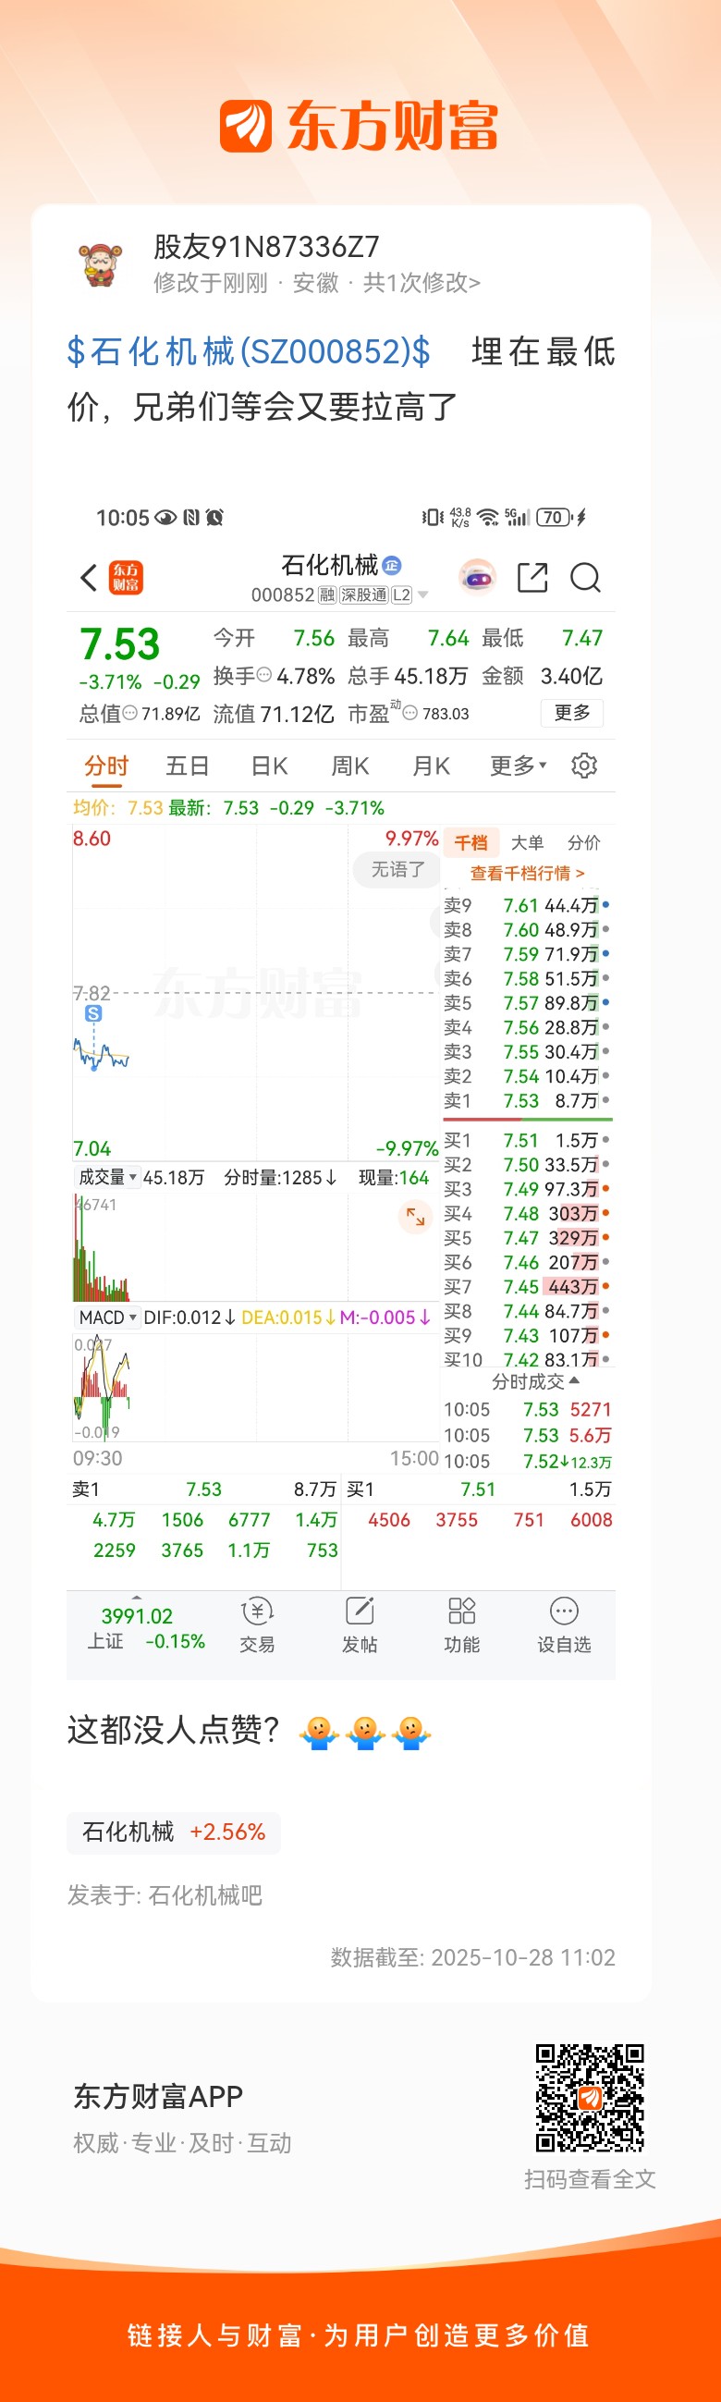Tap the 无语了 bubble on chart

click(398, 869)
